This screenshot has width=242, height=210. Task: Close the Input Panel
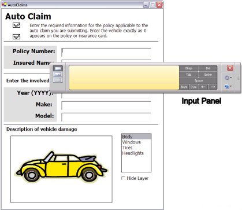(230, 68)
